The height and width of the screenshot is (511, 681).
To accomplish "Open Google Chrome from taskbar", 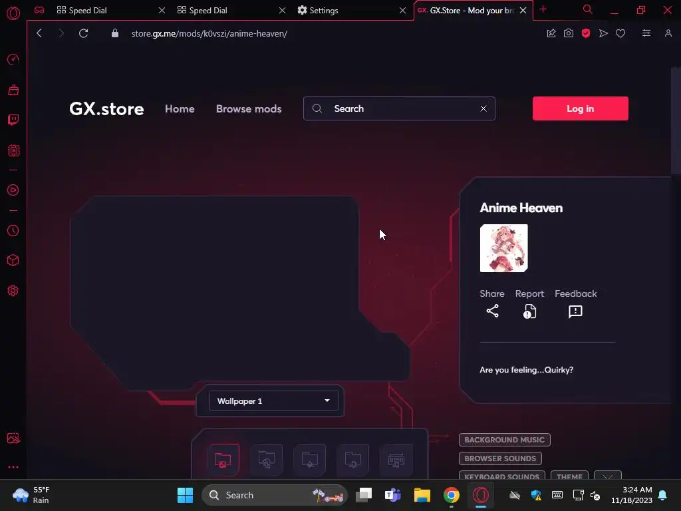I will [x=452, y=495].
